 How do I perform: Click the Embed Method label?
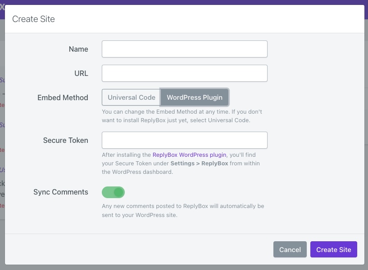tap(63, 97)
